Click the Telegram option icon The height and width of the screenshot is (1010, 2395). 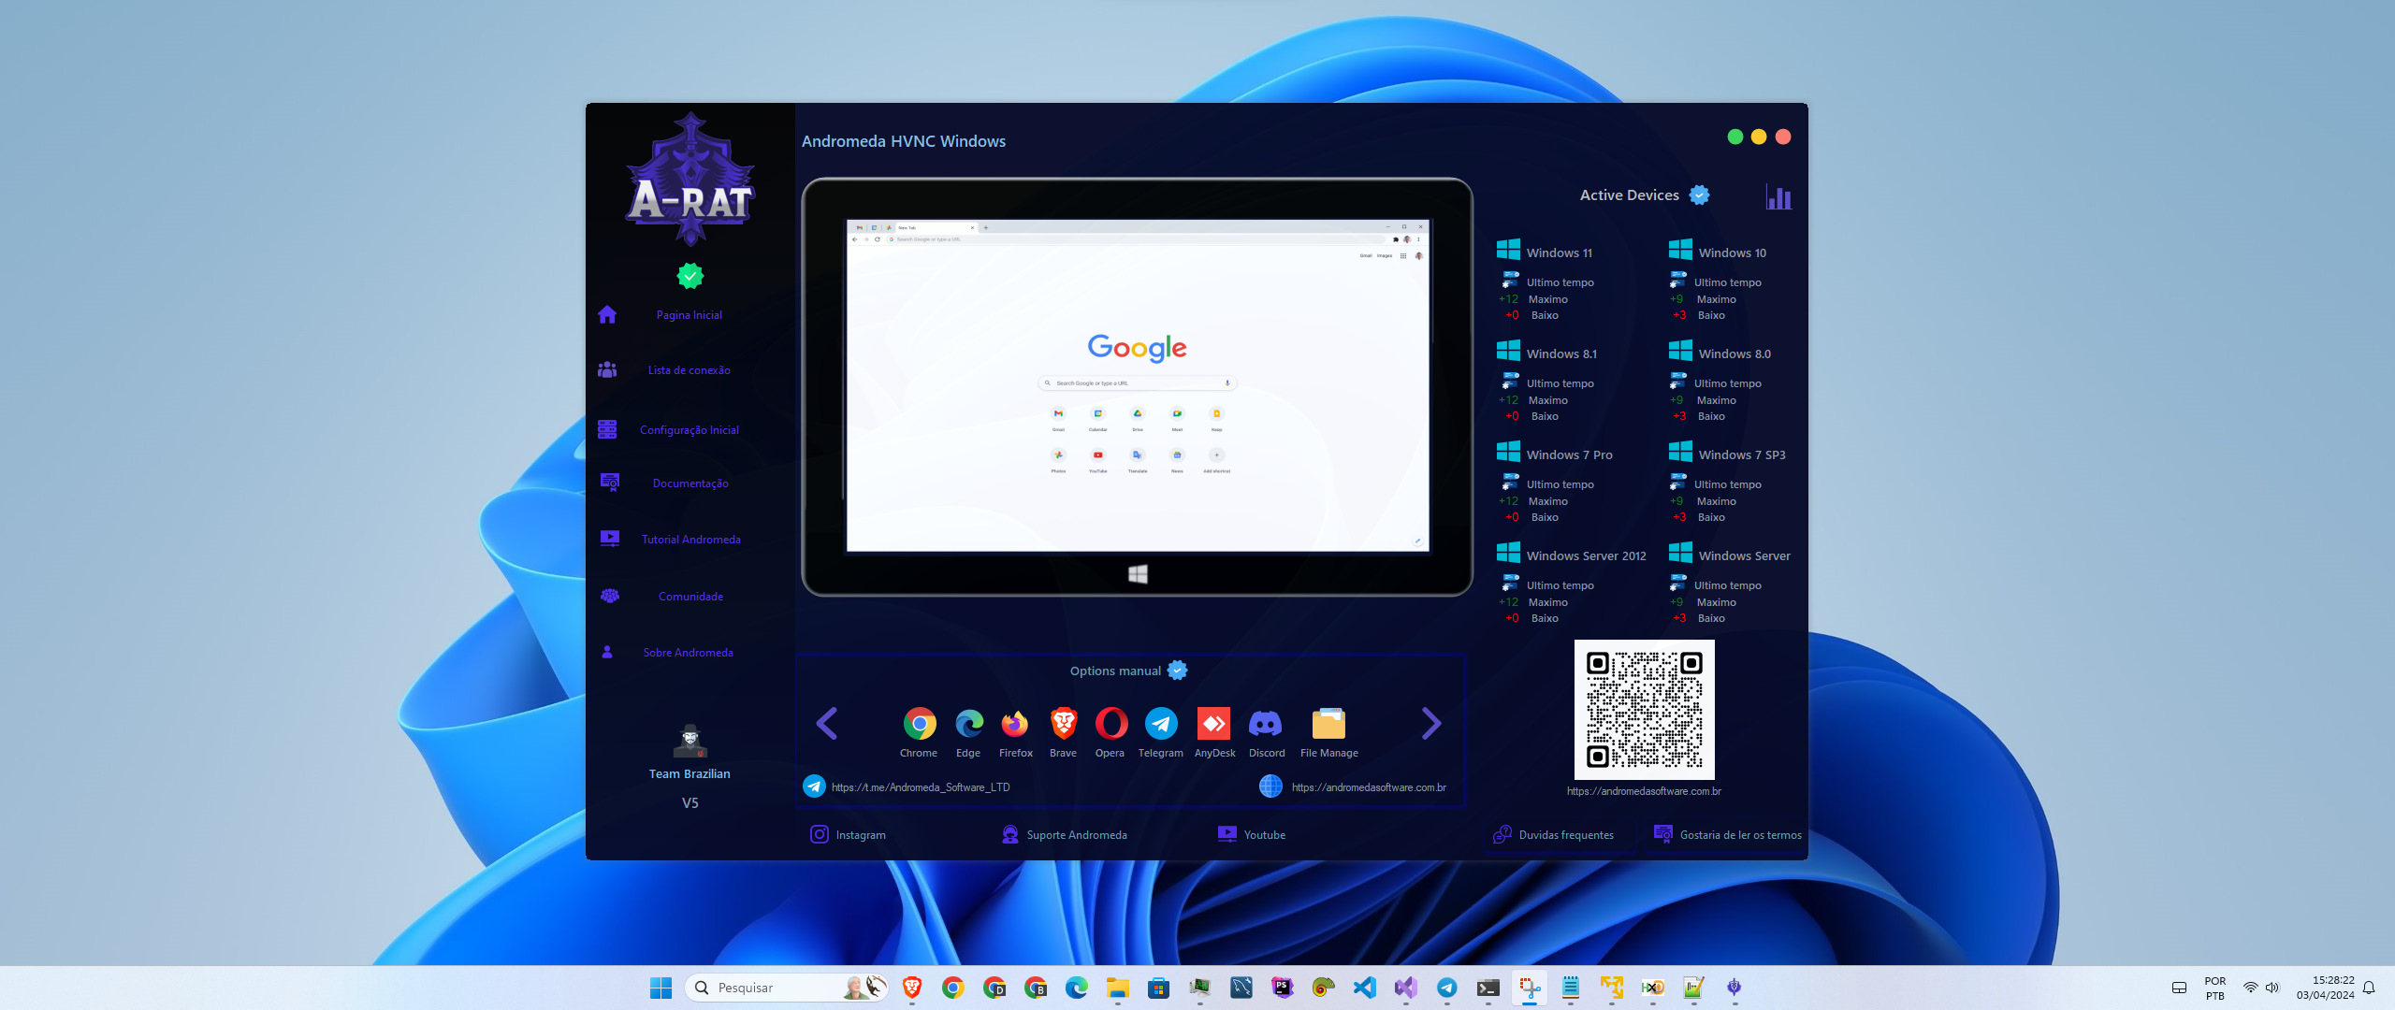tap(1161, 724)
